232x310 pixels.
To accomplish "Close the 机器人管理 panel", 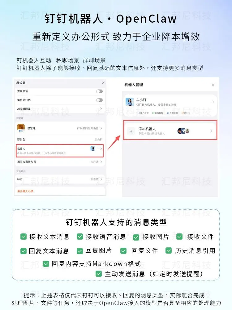I will (x=213, y=85).
